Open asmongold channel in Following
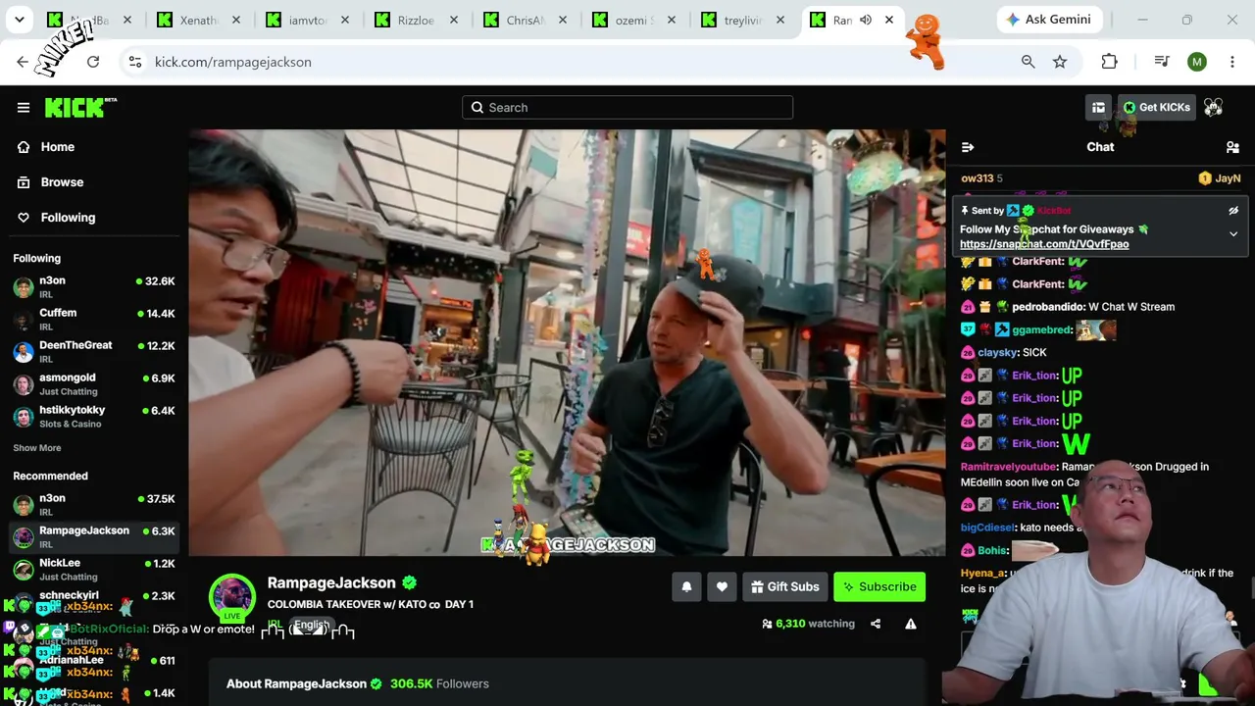Screen dimensions: 1255x706 [x=94, y=384]
